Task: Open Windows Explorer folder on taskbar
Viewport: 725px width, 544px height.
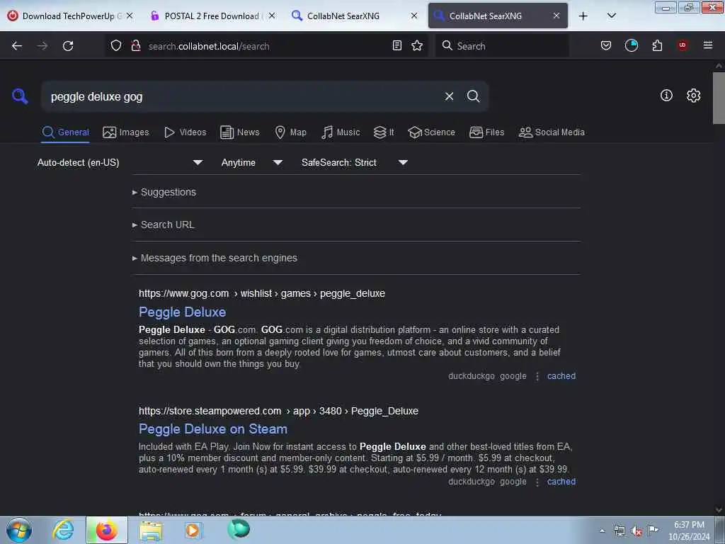Action: point(151,530)
